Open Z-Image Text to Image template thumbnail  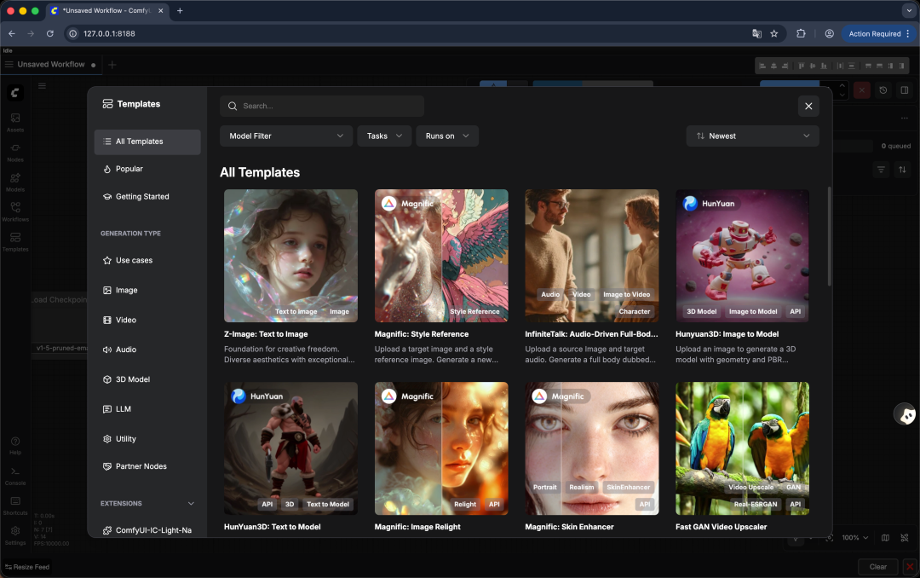pyautogui.click(x=290, y=256)
